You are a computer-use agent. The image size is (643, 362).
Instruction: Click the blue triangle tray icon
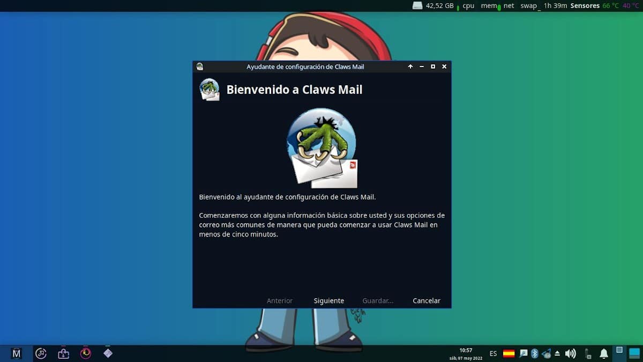(x=547, y=353)
